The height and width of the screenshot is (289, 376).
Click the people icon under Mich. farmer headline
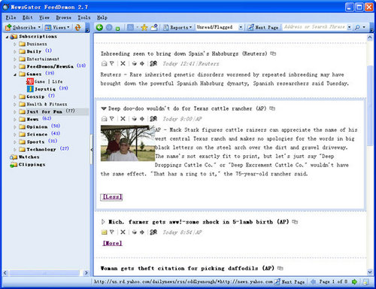153,232
